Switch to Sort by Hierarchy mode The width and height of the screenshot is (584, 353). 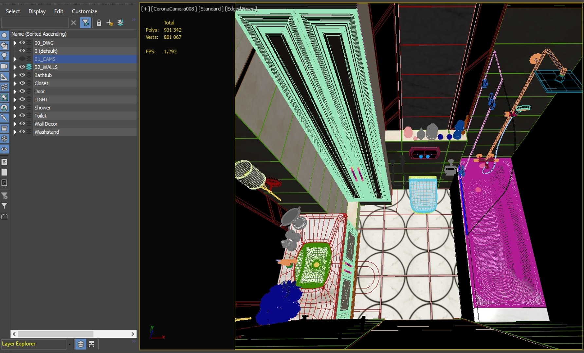tap(92, 344)
